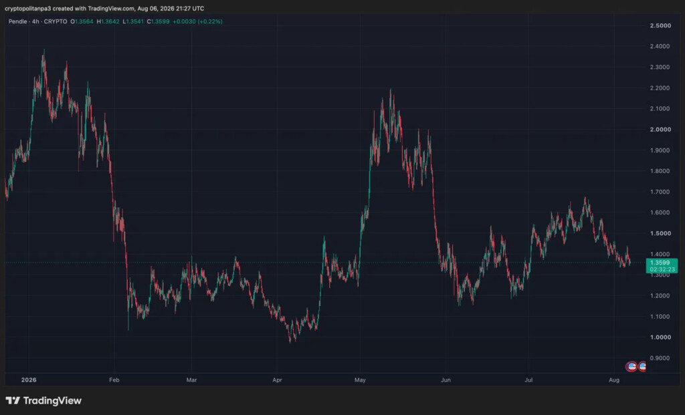Select the low value L1.3541
This screenshot has height=415, width=685.
click(133, 21)
